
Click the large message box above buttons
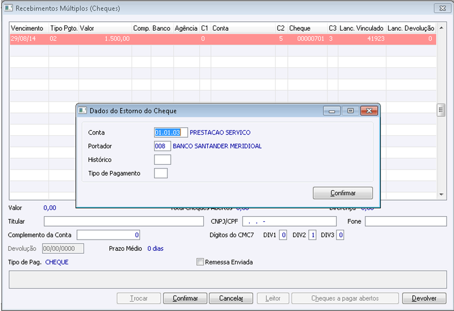228,279
